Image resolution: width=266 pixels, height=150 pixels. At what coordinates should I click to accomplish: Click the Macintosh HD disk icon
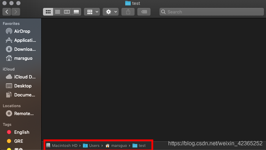coord(48,146)
